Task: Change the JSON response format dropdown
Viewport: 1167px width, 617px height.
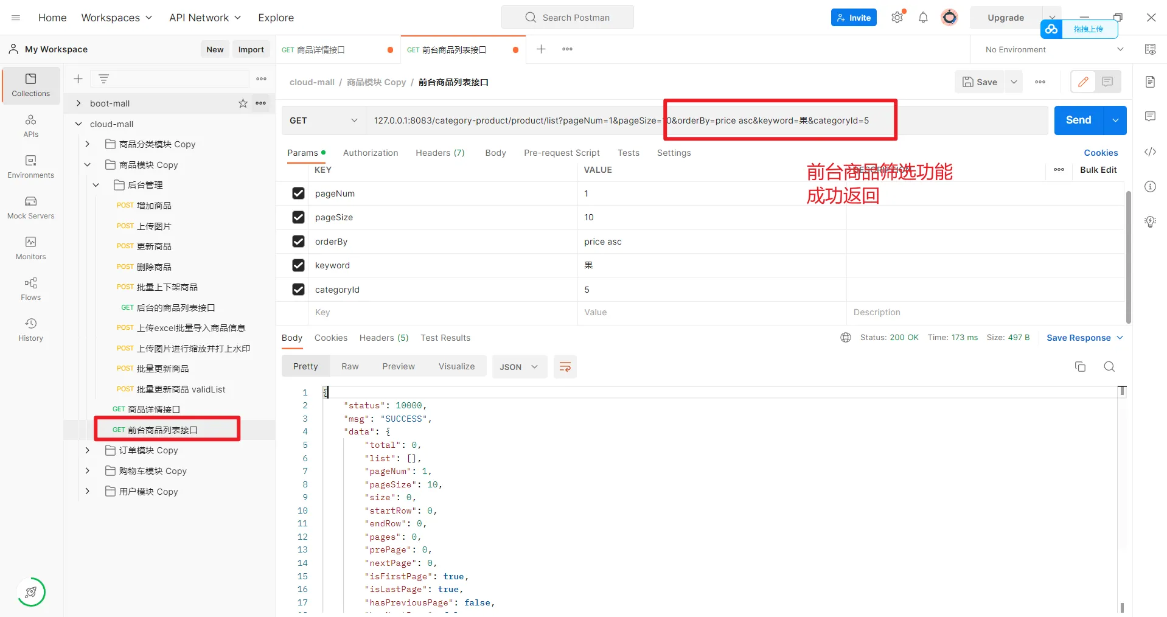Action: tap(519, 367)
